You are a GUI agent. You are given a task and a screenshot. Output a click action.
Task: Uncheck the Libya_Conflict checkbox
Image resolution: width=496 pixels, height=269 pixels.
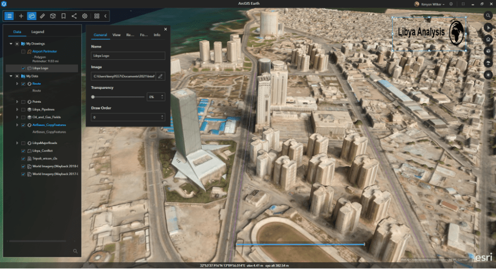pos(23,151)
